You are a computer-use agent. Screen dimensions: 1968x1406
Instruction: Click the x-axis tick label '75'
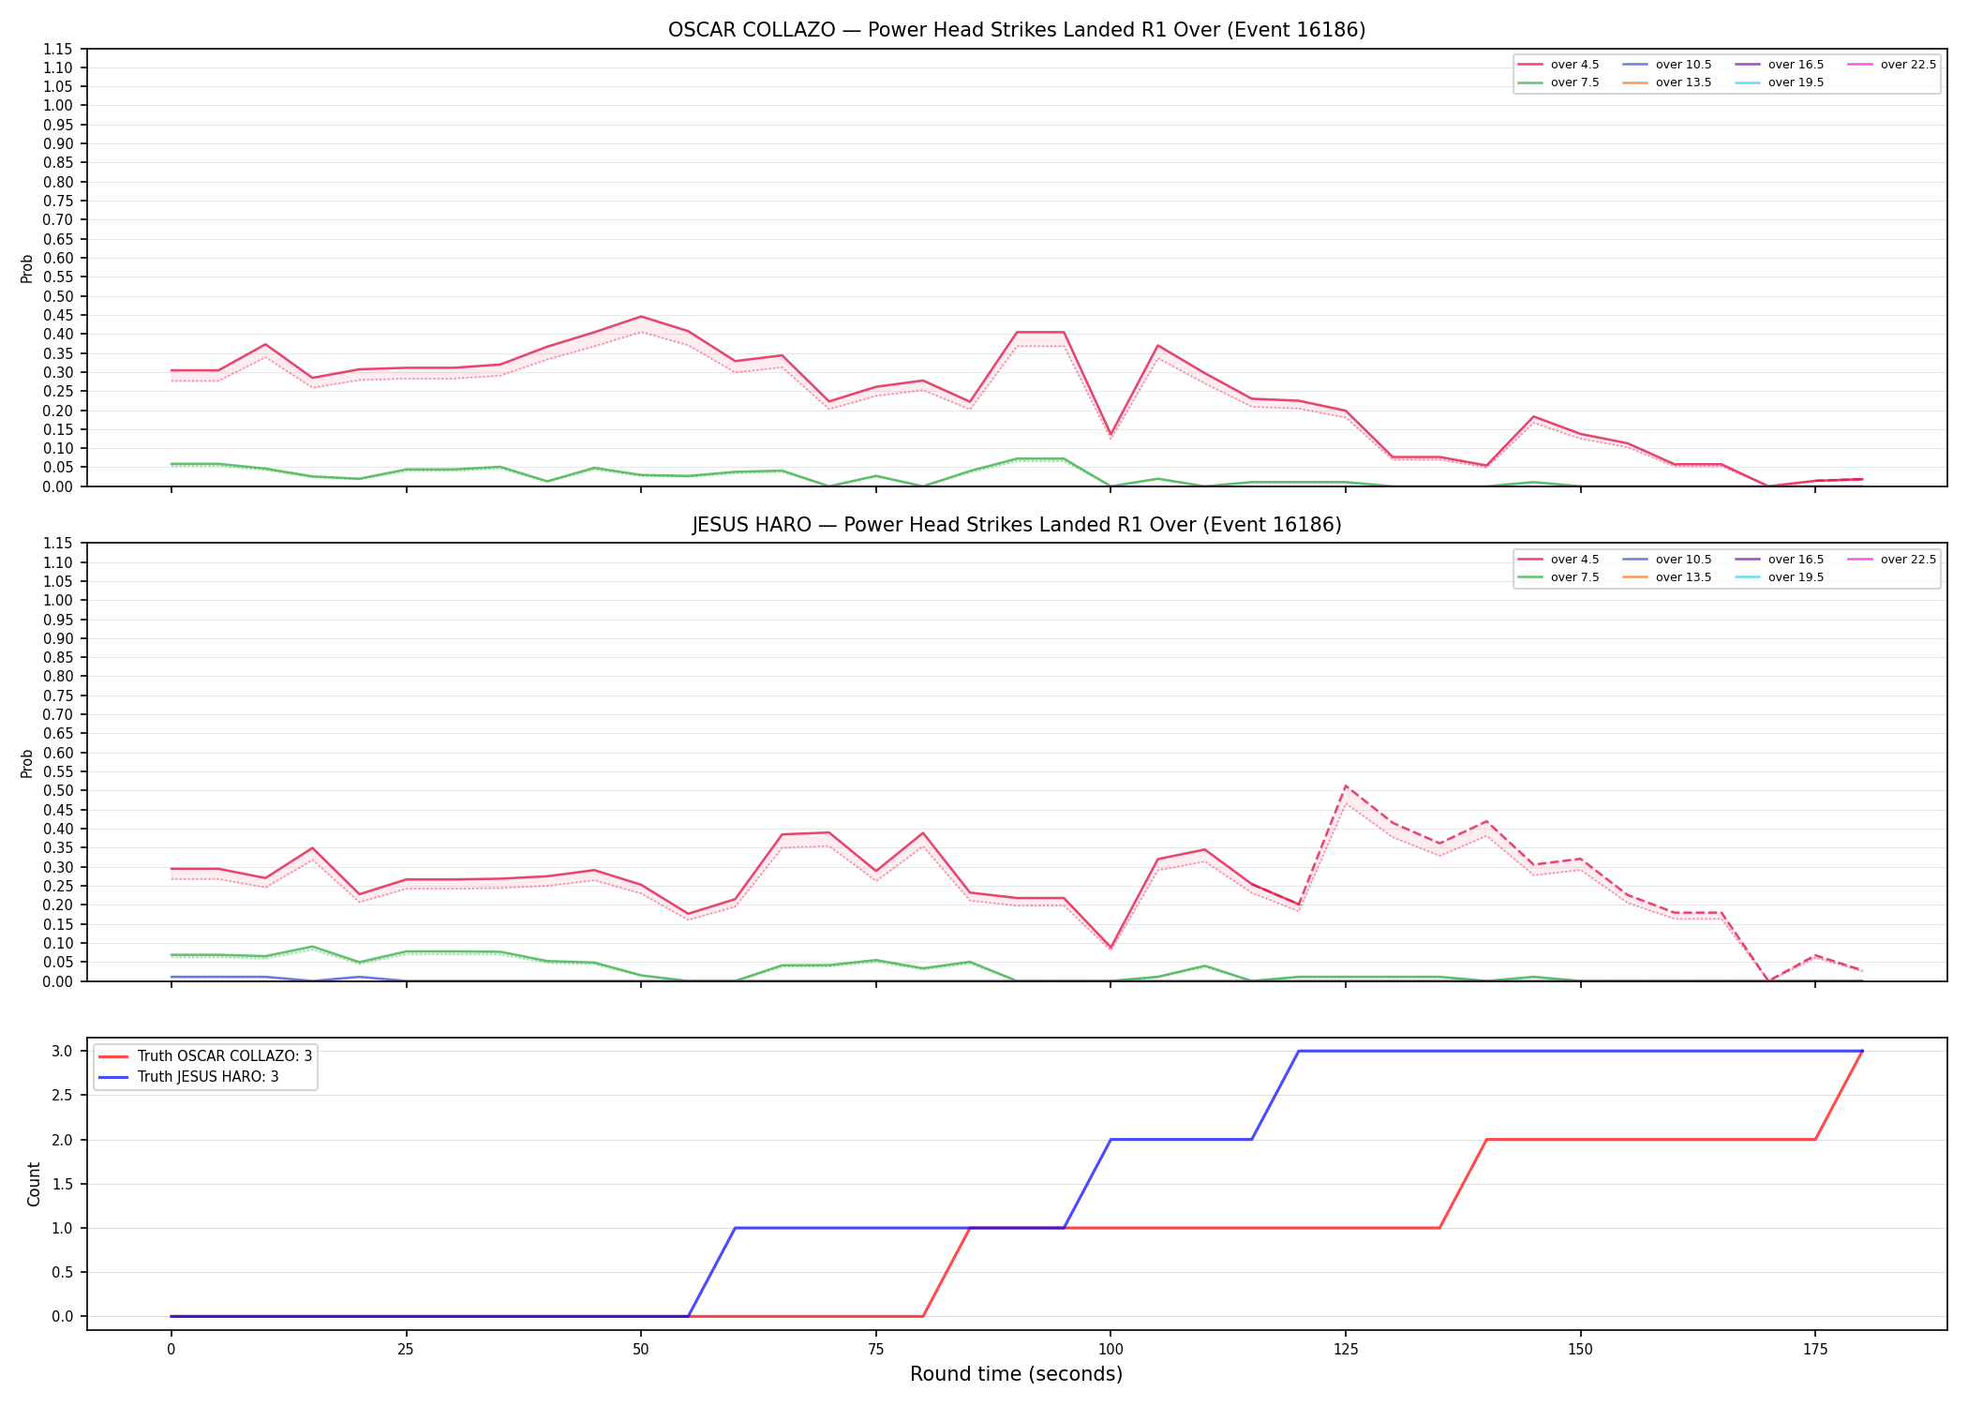tap(875, 1350)
